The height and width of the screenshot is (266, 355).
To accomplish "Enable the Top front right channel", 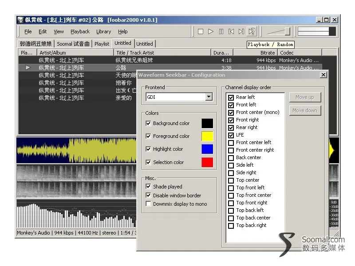I will coord(231,203).
